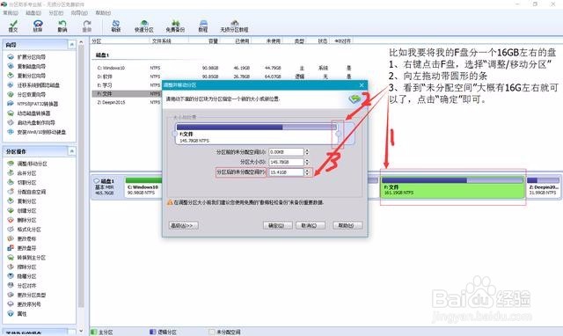Open 无损分区教程 toolbar item
Screen dimensions: 563x336
(x=234, y=26)
